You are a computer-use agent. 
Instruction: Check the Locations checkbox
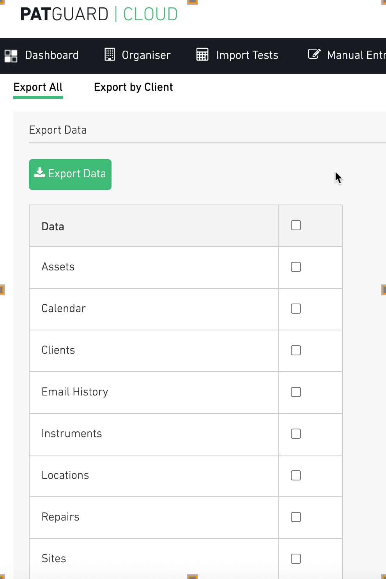296,475
